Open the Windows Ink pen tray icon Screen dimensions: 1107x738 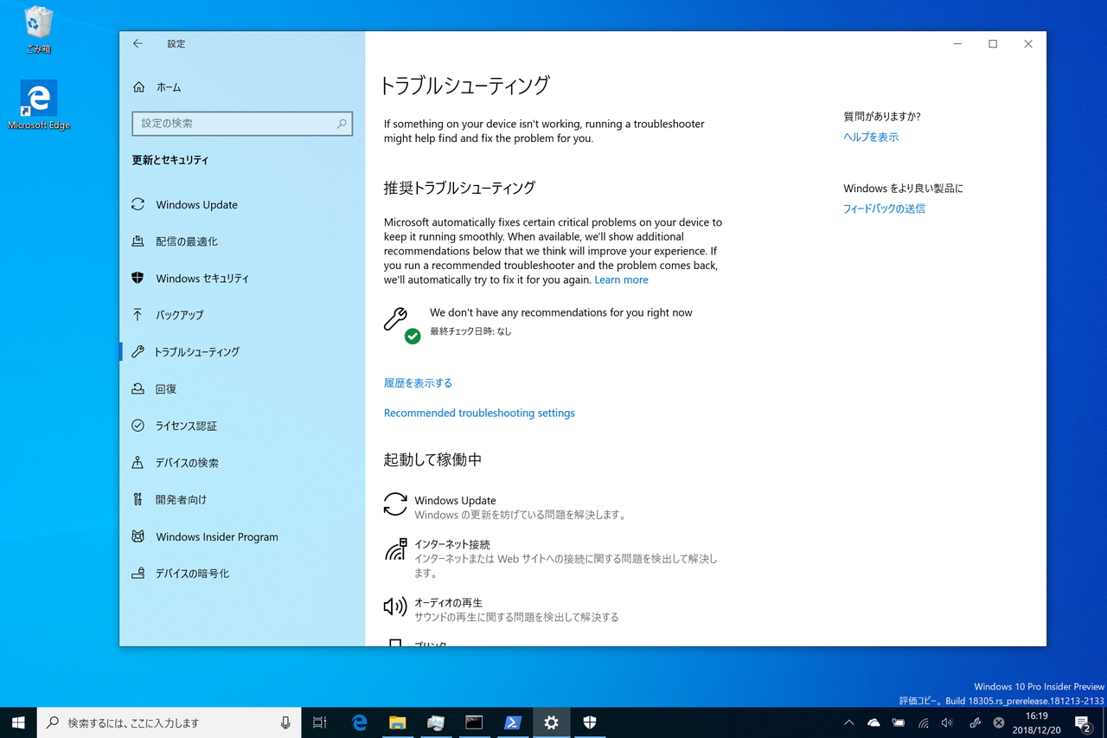click(x=975, y=722)
